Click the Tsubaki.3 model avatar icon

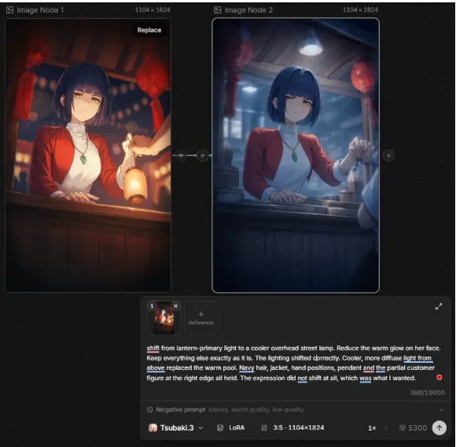coord(153,428)
